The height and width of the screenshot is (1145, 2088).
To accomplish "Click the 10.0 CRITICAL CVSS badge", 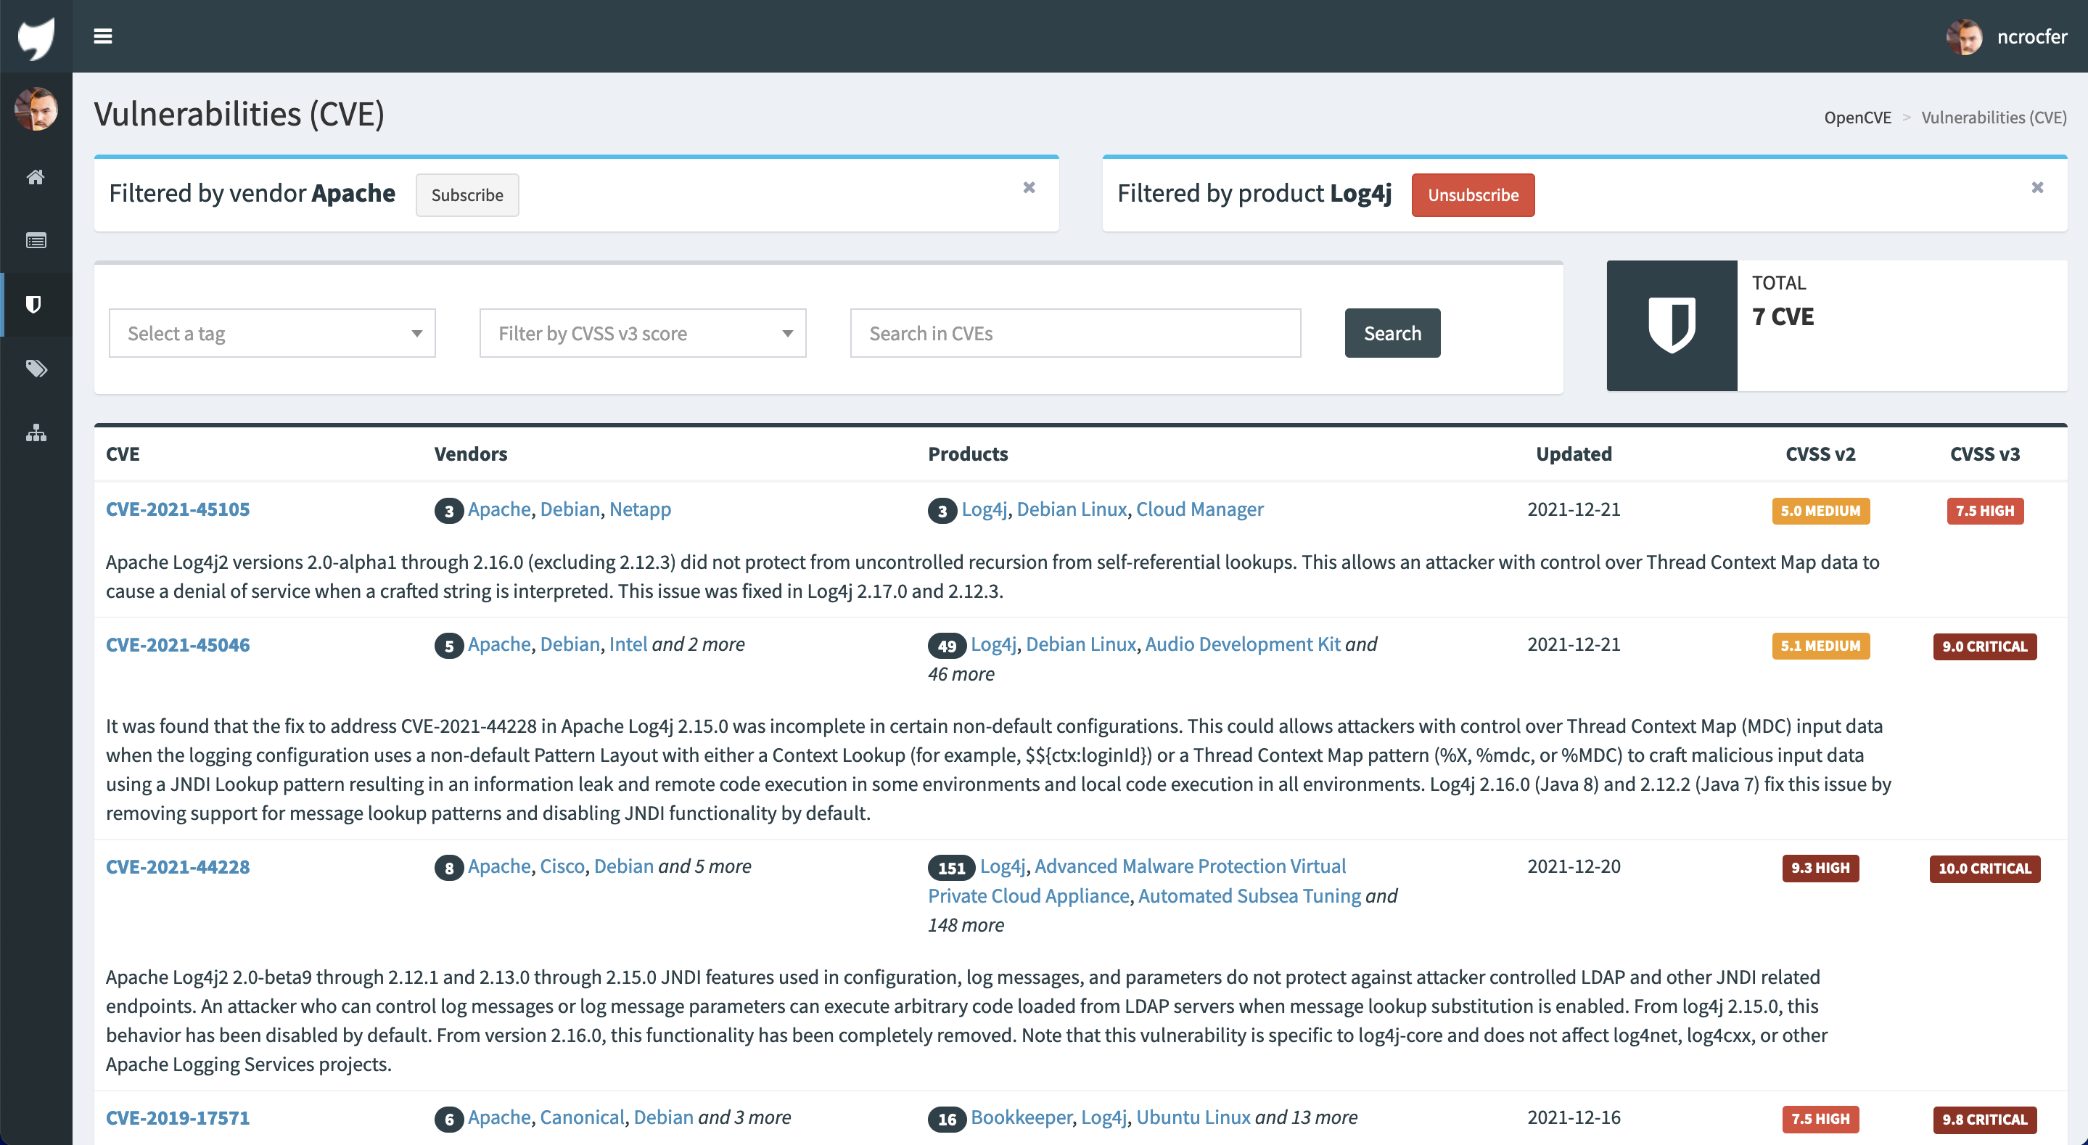I will [1985, 869].
